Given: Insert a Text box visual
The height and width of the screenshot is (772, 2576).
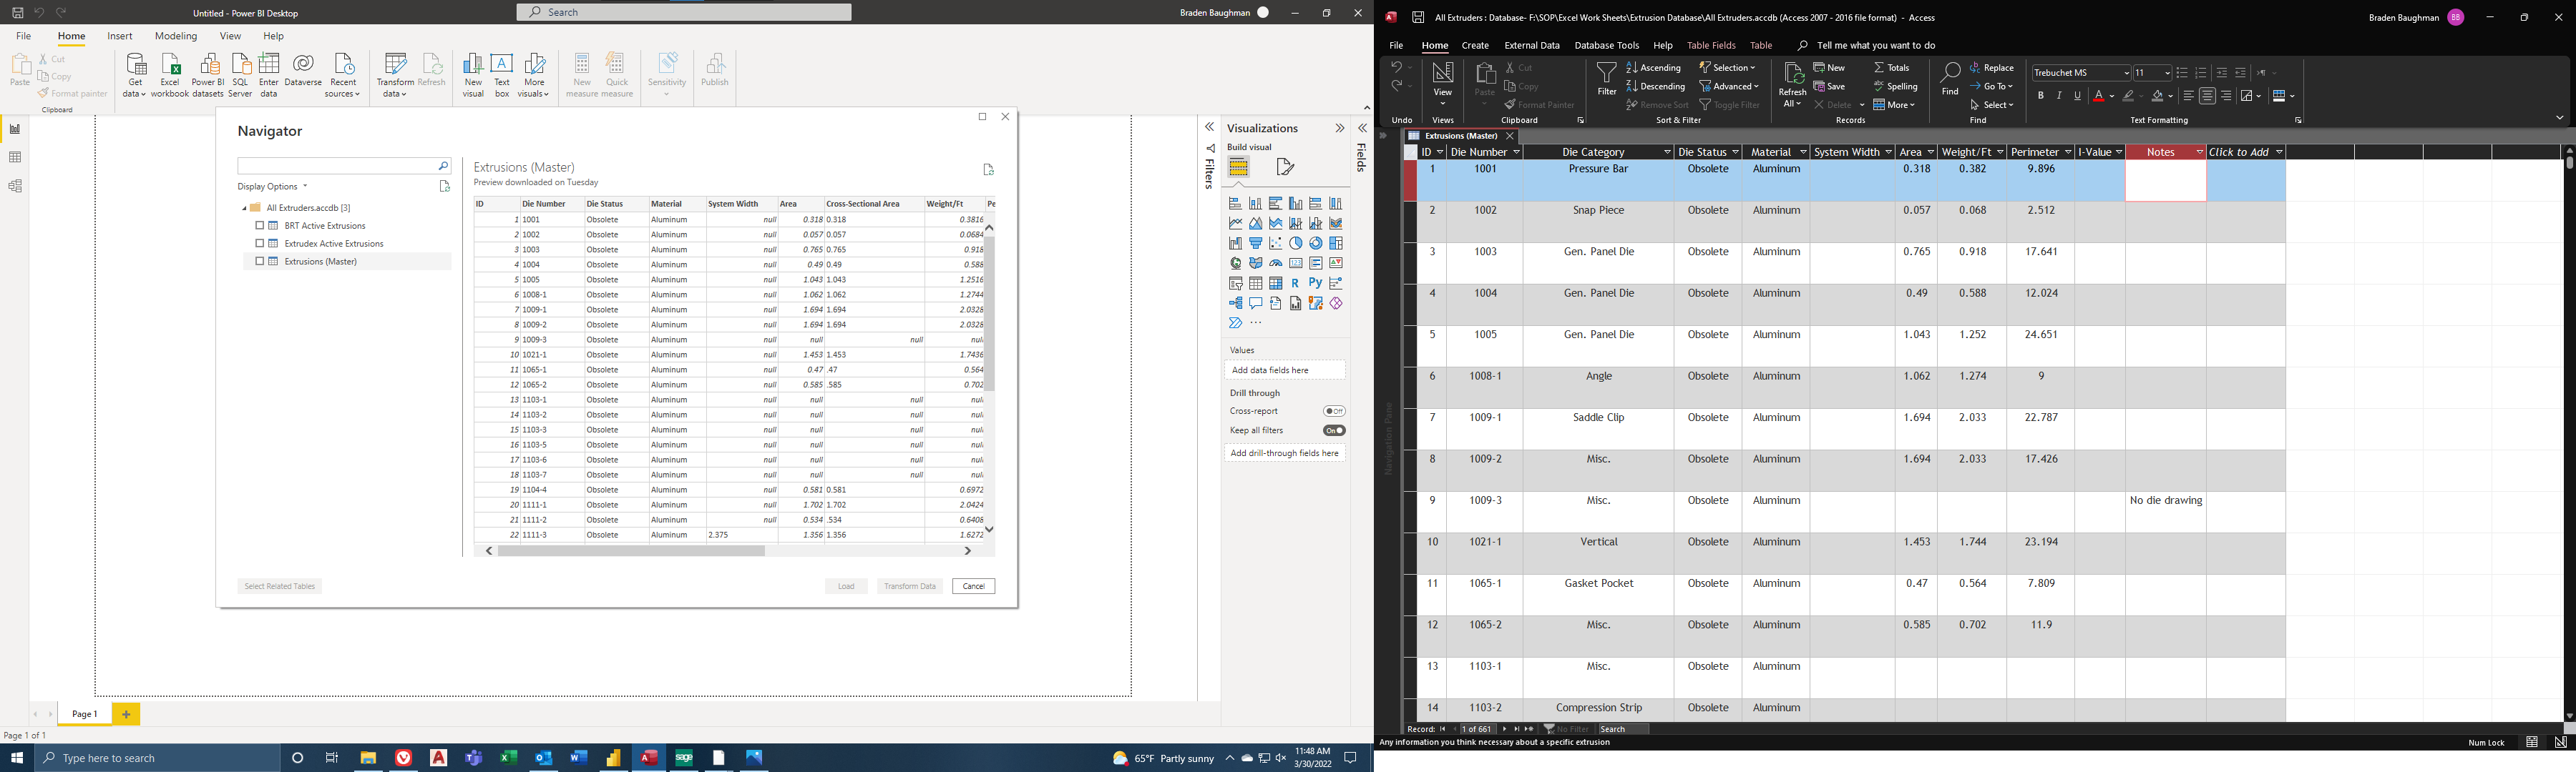Looking at the screenshot, I should click(x=502, y=76).
